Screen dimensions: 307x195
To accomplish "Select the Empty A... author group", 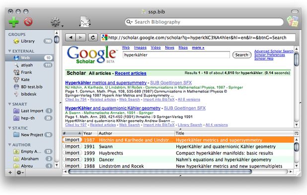I will 29,151.
